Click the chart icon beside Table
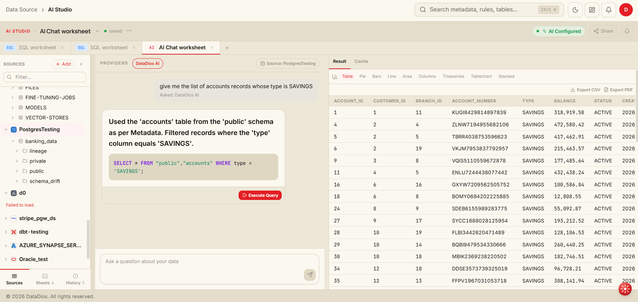Screen dimensions: 638x302 click(x=335, y=76)
